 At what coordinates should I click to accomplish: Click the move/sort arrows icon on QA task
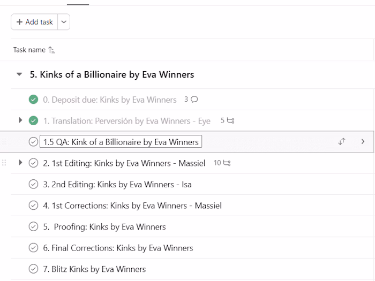(x=342, y=142)
